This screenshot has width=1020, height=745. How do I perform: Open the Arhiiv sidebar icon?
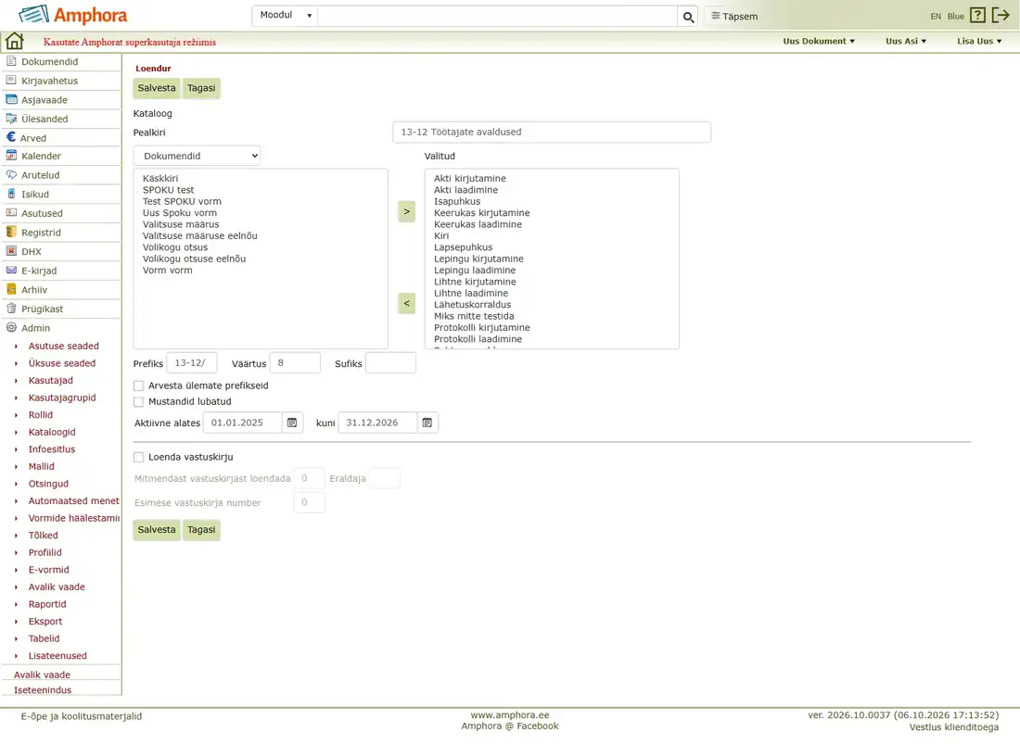click(x=11, y=289)
